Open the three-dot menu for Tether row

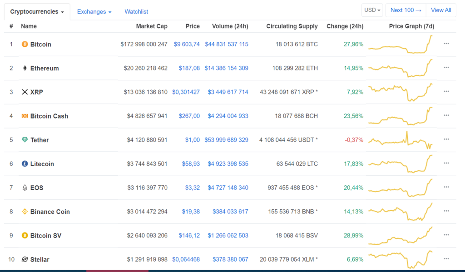point(446,139)
